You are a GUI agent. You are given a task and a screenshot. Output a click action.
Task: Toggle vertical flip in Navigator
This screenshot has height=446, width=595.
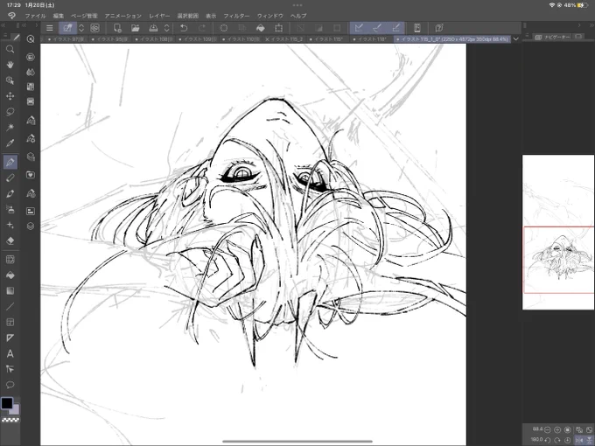(589, 440)
